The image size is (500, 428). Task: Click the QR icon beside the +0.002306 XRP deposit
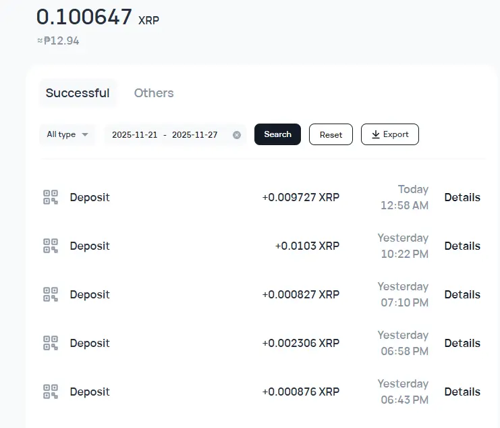point(51,343)
